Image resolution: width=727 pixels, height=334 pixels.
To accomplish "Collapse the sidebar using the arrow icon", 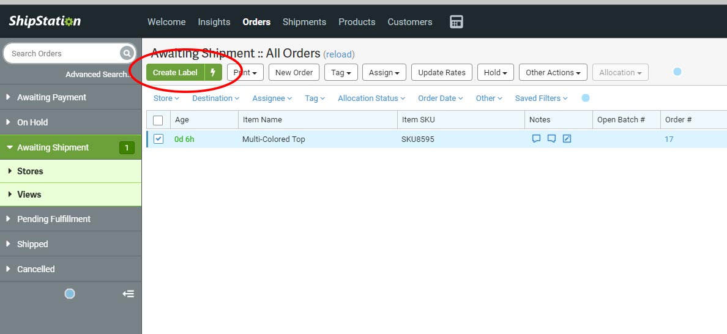I will (x=128, y=294).
